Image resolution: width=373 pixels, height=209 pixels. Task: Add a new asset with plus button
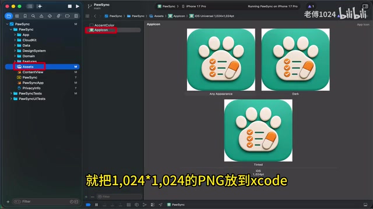[x=86, y=197]
